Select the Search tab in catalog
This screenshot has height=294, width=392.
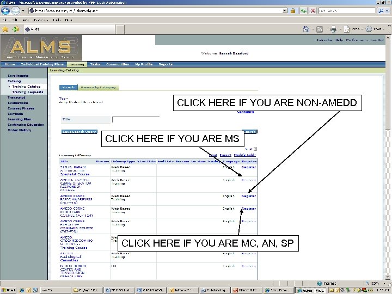tap(69, 88)
